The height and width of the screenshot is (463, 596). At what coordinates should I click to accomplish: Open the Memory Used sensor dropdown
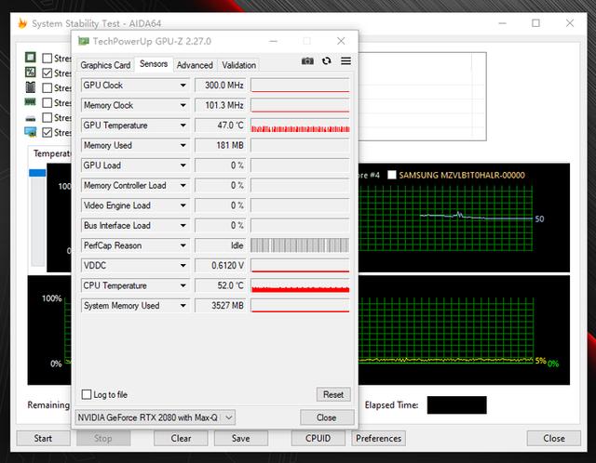(x=183, y=145)
